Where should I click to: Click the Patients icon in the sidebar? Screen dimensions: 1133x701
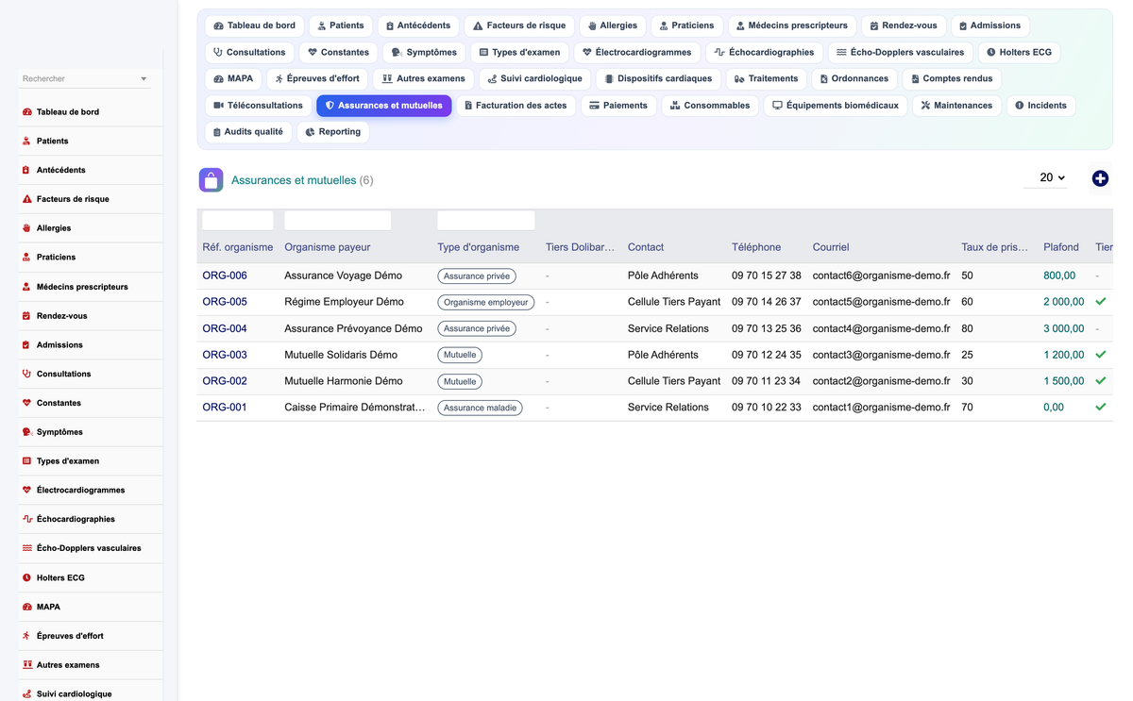(x=26, y=142)
